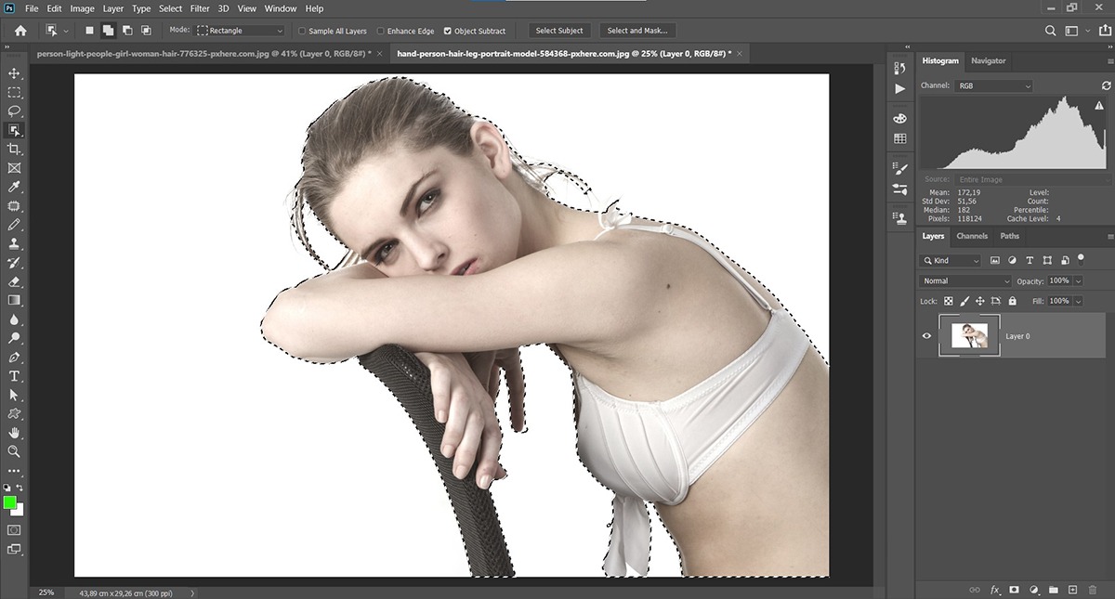Open the Filter menu
1115x599 pixels.
click(200, 8)
